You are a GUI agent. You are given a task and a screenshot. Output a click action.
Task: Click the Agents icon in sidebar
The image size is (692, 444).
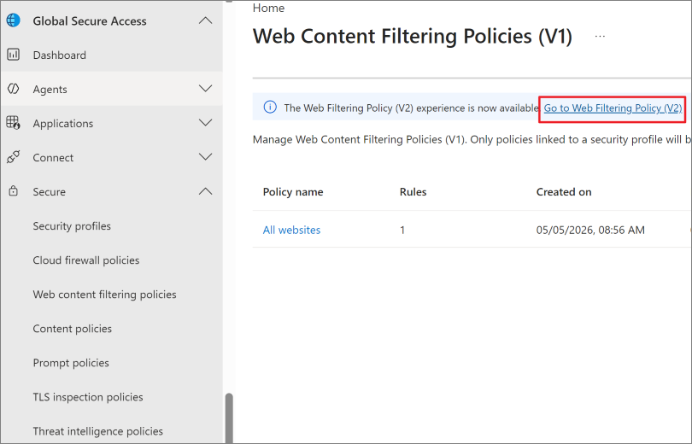pos(13,89)
